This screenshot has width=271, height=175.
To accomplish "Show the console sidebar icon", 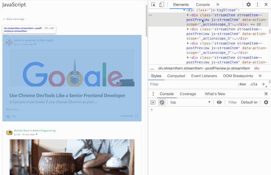I will (x=153, y=102).
